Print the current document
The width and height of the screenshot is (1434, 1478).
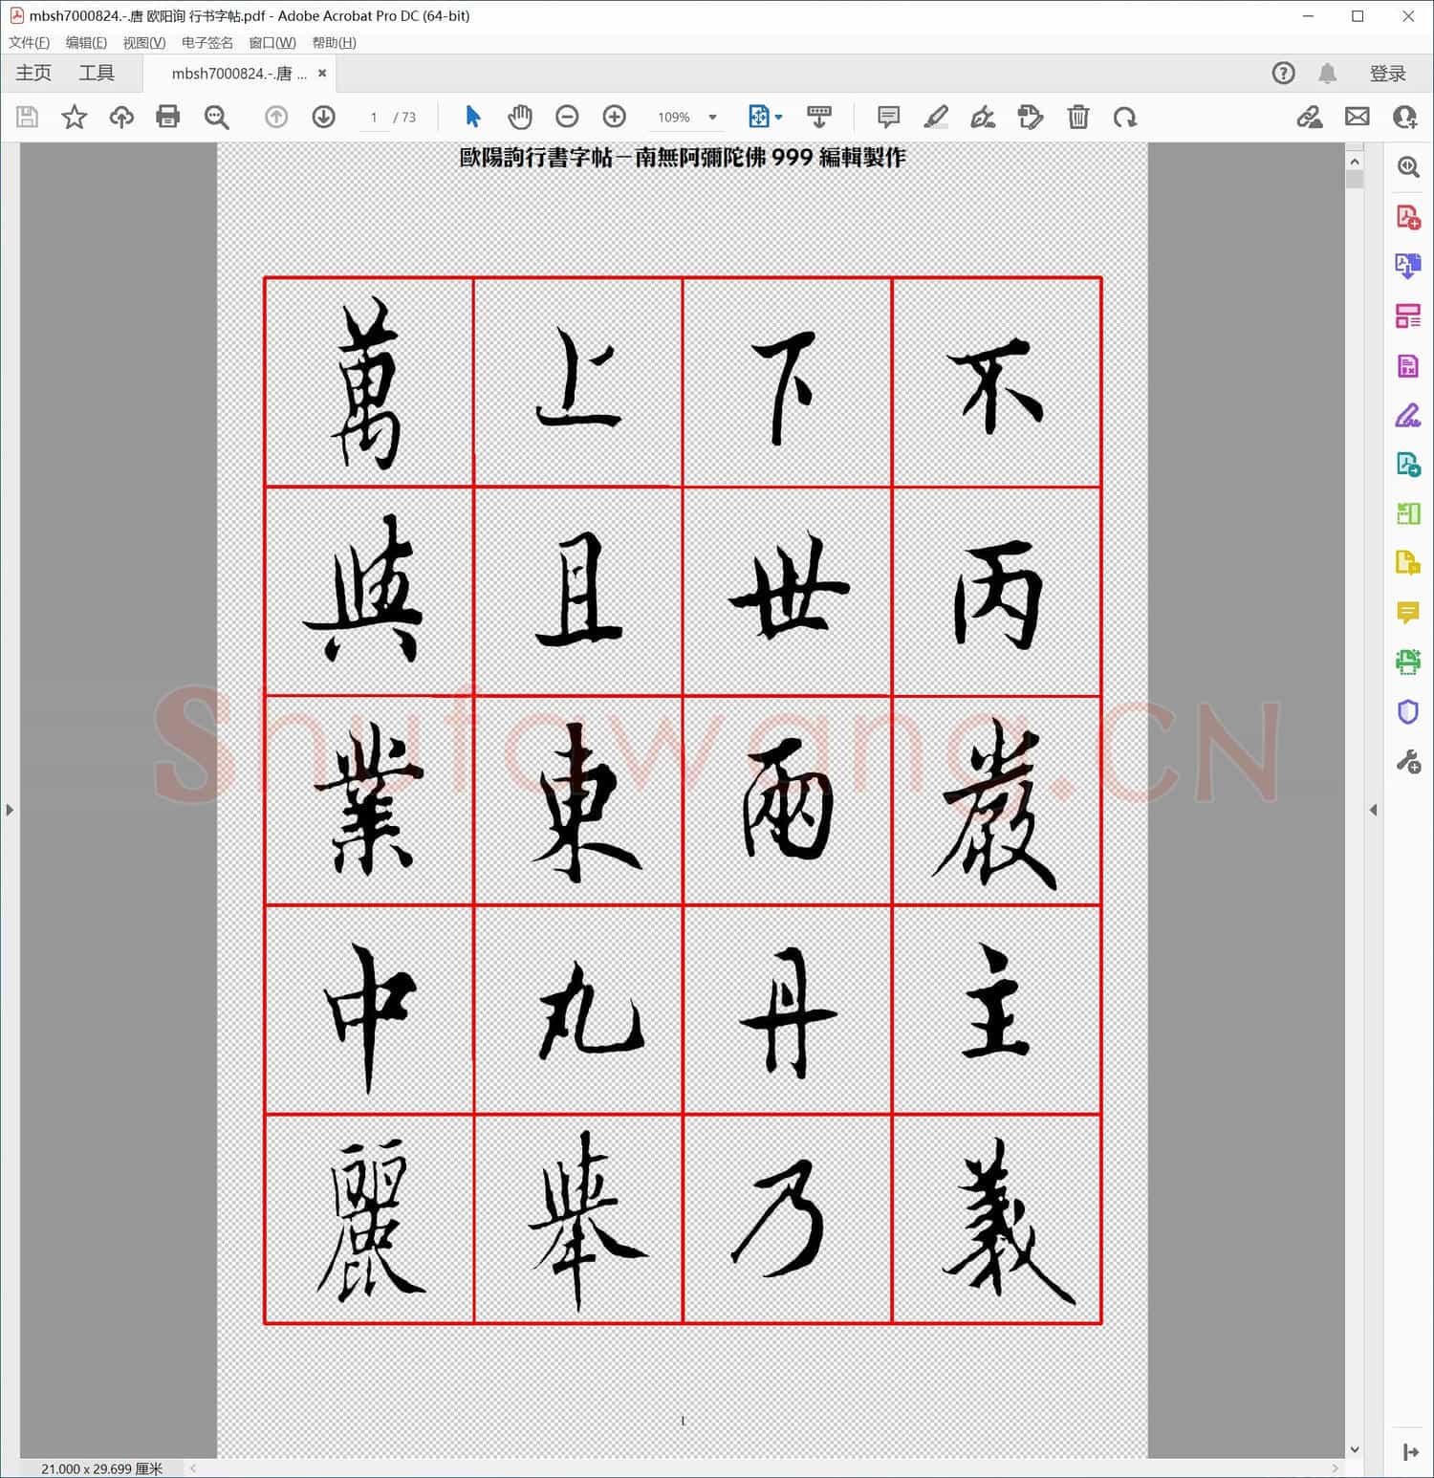[168, 117]
